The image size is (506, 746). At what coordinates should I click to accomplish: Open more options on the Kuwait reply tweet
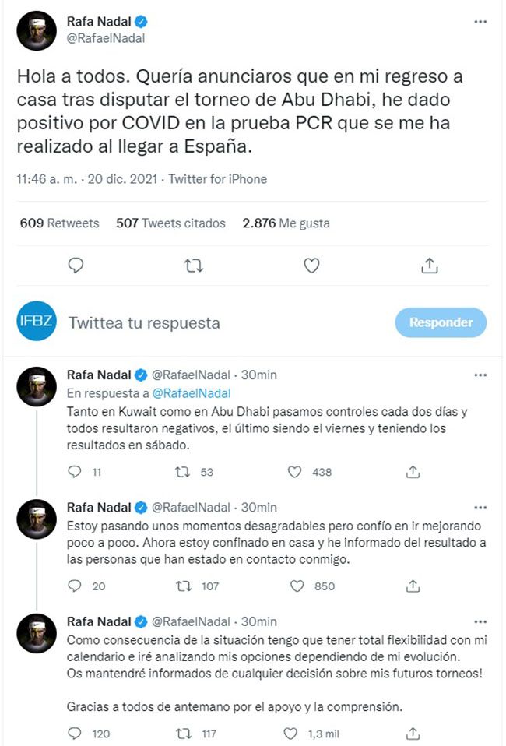coord(480,375)
